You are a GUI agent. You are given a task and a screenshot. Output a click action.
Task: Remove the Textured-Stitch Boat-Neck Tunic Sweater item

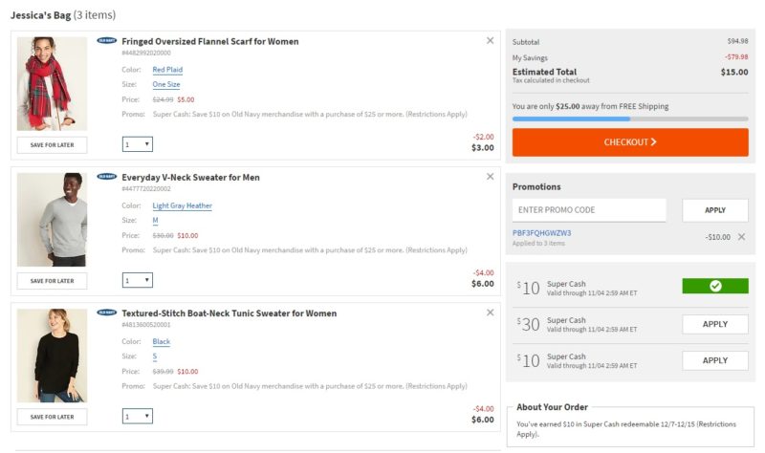[x=490, y=313]
